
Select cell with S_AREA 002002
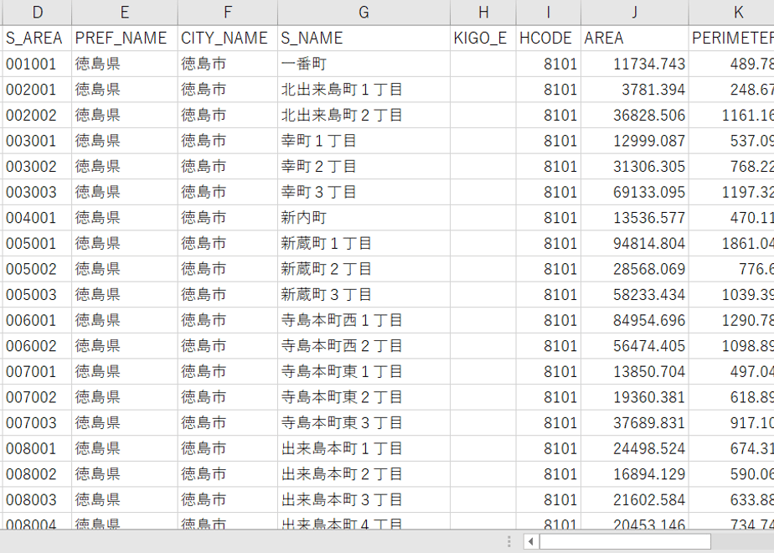(38, 115)
